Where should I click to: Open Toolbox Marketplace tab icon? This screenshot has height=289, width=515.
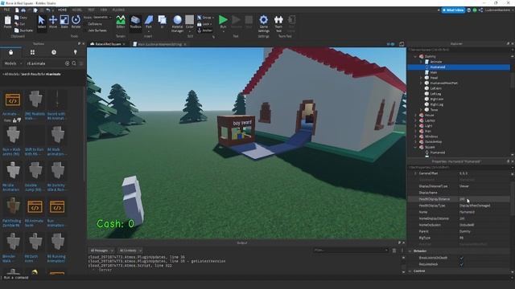coord(10,52)
